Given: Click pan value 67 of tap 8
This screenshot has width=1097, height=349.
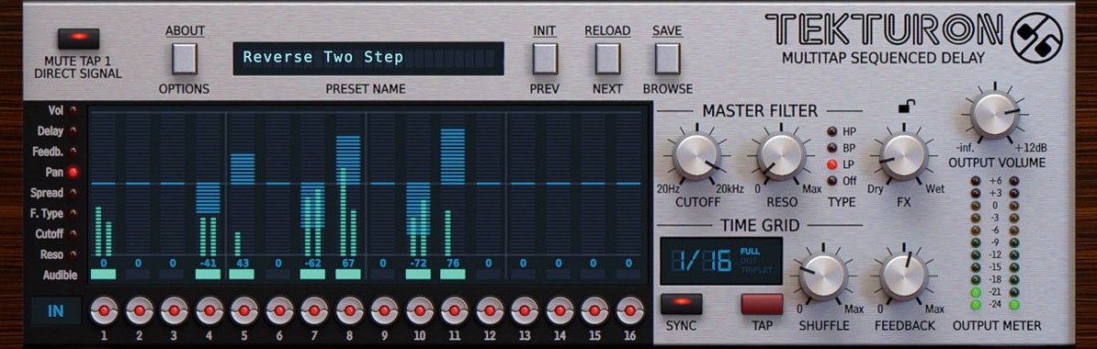Looking at the screenshot, I should tap(347, 263).
